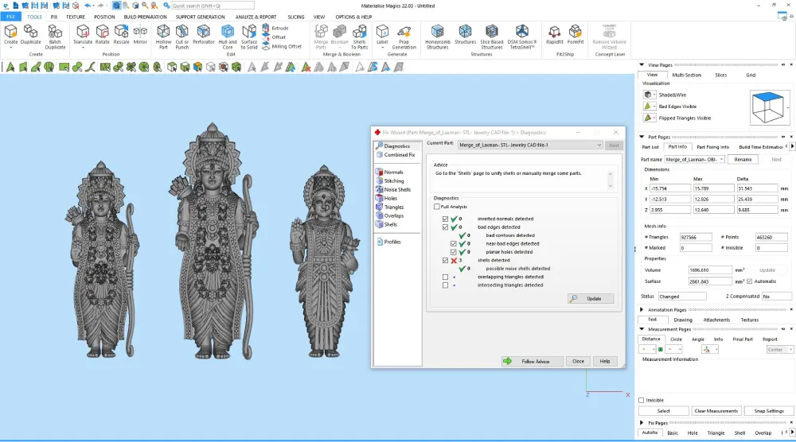Open the Shade&Wire visualization dropdown
This screenshot has width=796, height=442.
(x=654, y=95)
